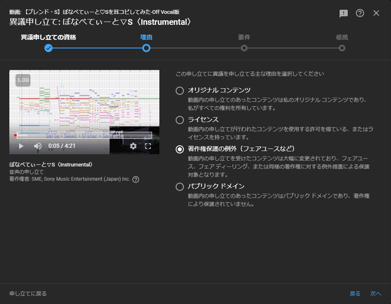391x304 pixels.
Task: Click 0:05 / 4:21 time display
Action: coord(62,146)
